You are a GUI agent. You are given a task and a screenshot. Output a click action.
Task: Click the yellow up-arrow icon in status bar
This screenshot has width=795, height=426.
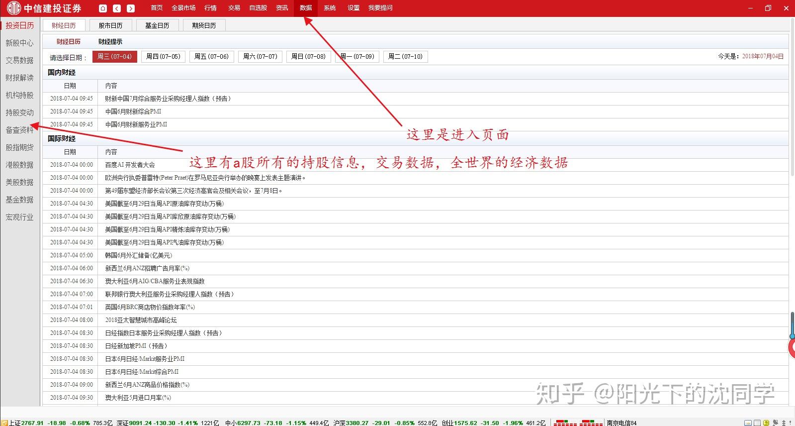766,423
